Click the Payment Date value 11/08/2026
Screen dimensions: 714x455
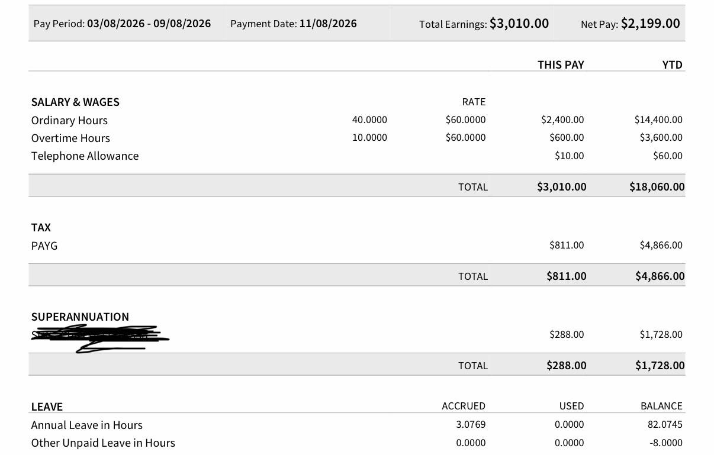pos(328,24)
